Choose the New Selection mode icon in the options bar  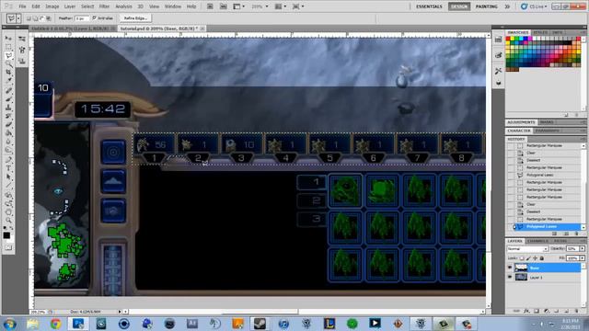(29, 18)
